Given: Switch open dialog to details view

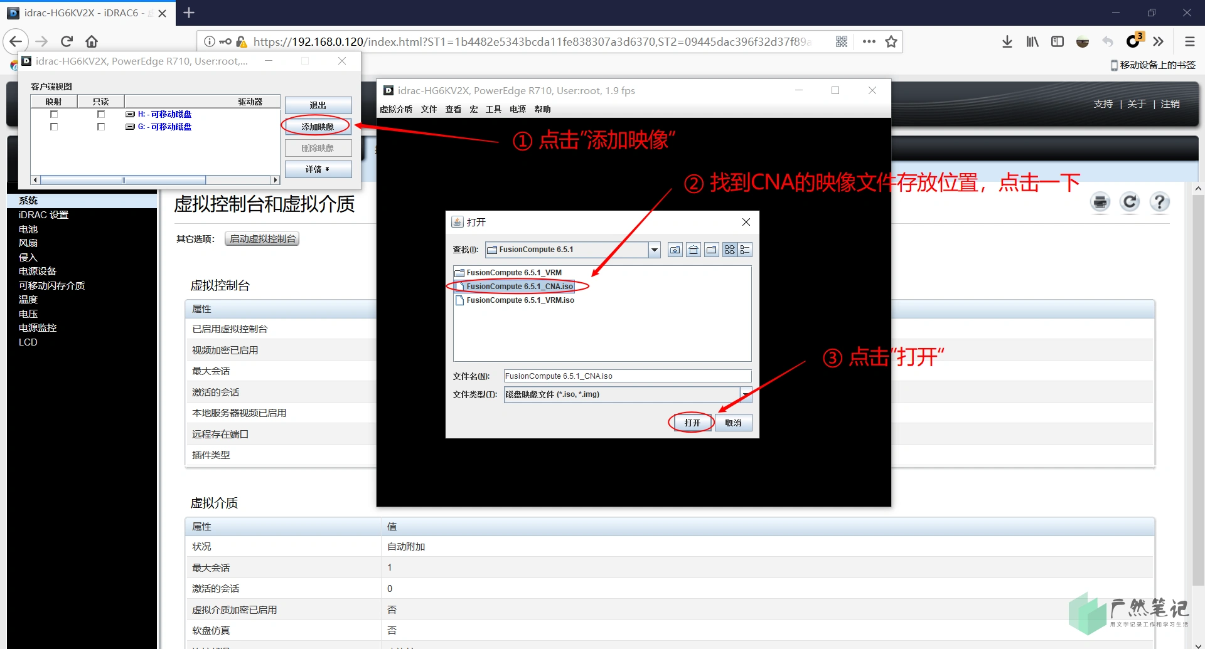Looking at the screenshot, I should [x=745, y=250].
